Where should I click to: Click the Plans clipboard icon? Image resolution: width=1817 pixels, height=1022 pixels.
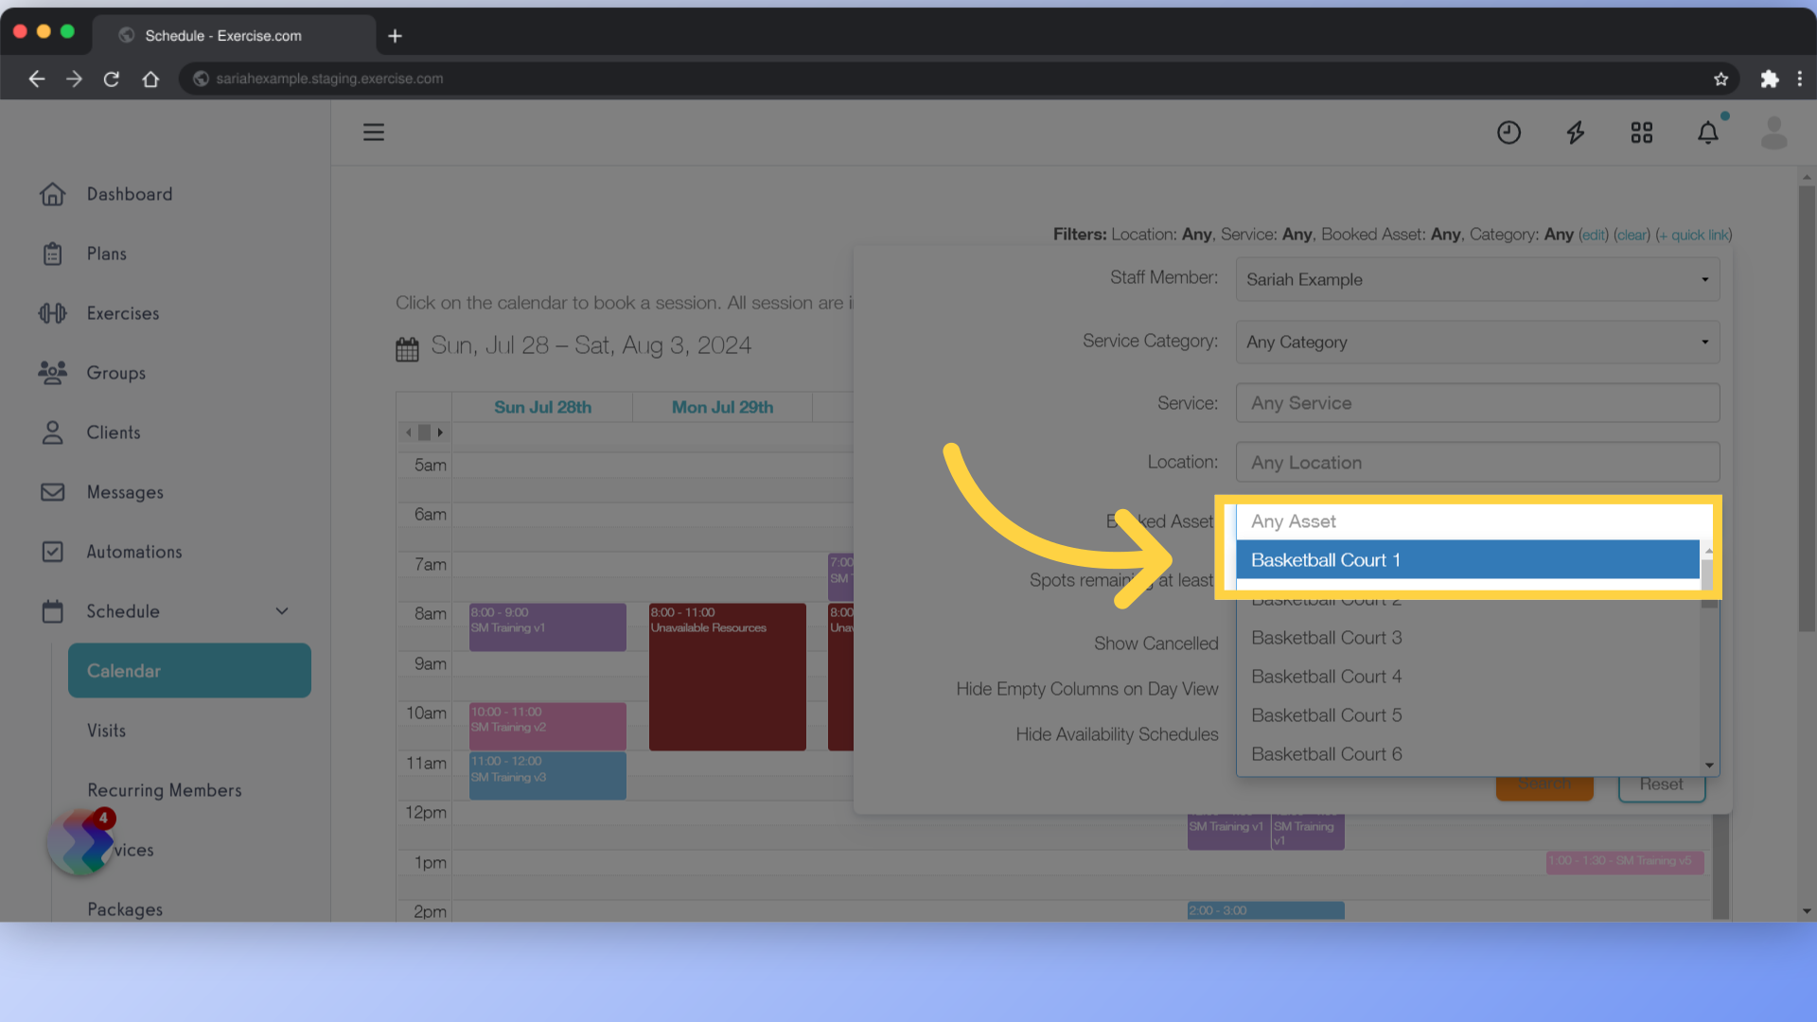(x=53, y=254)
